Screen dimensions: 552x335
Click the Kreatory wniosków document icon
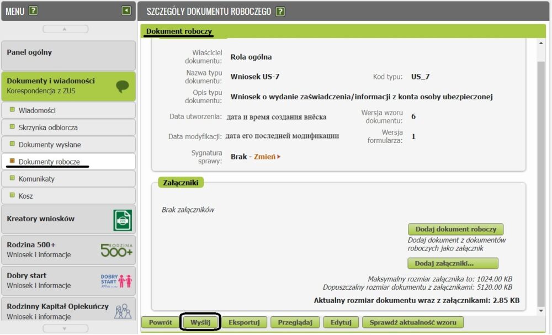[x=123, y=220]
